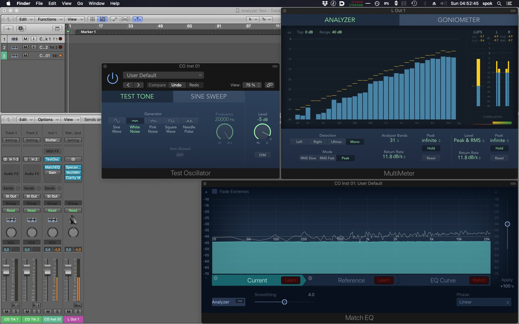Toggle flex view icon in tracks toolbar
Image resolution: width=519 pixels, height=324 pixels.
125,19
